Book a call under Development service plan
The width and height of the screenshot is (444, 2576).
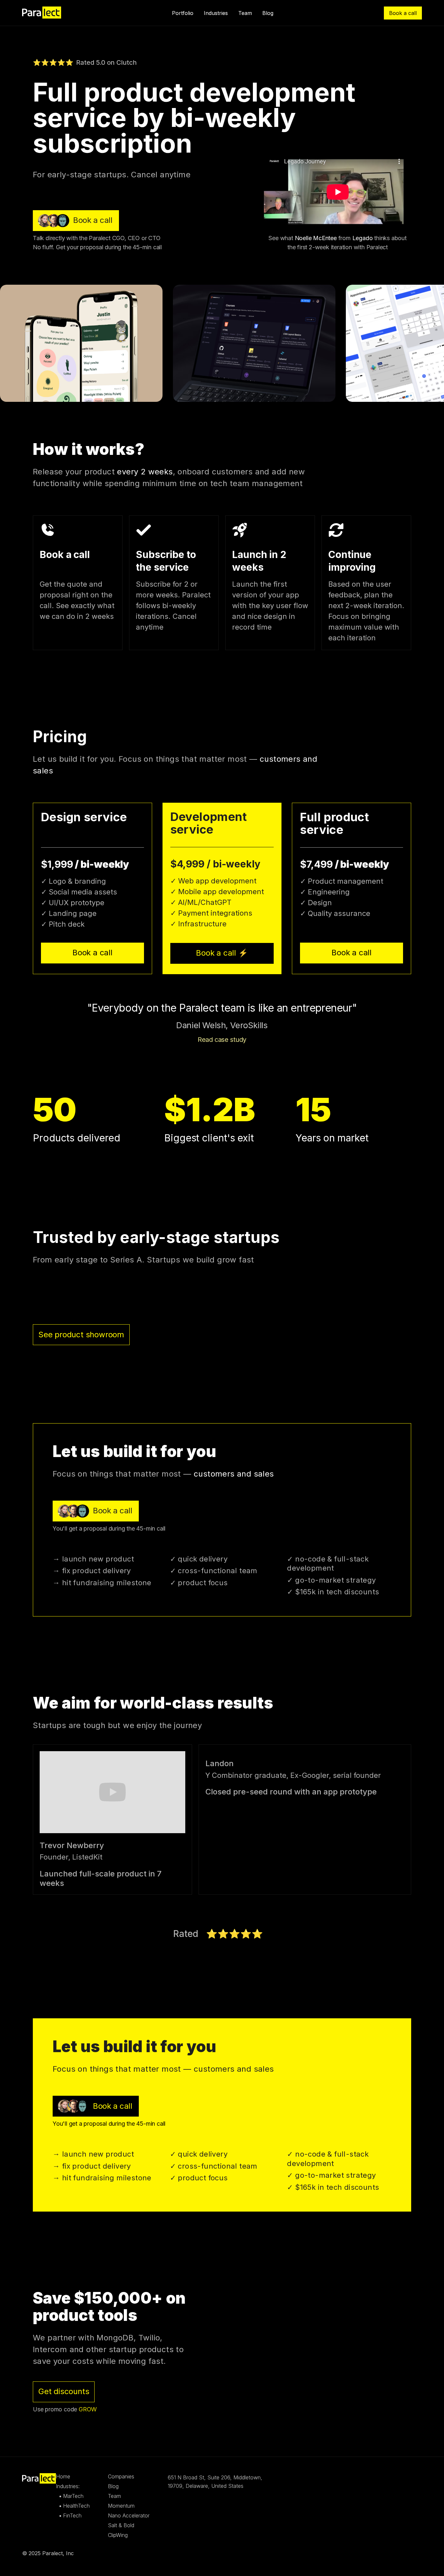[222, 953]
